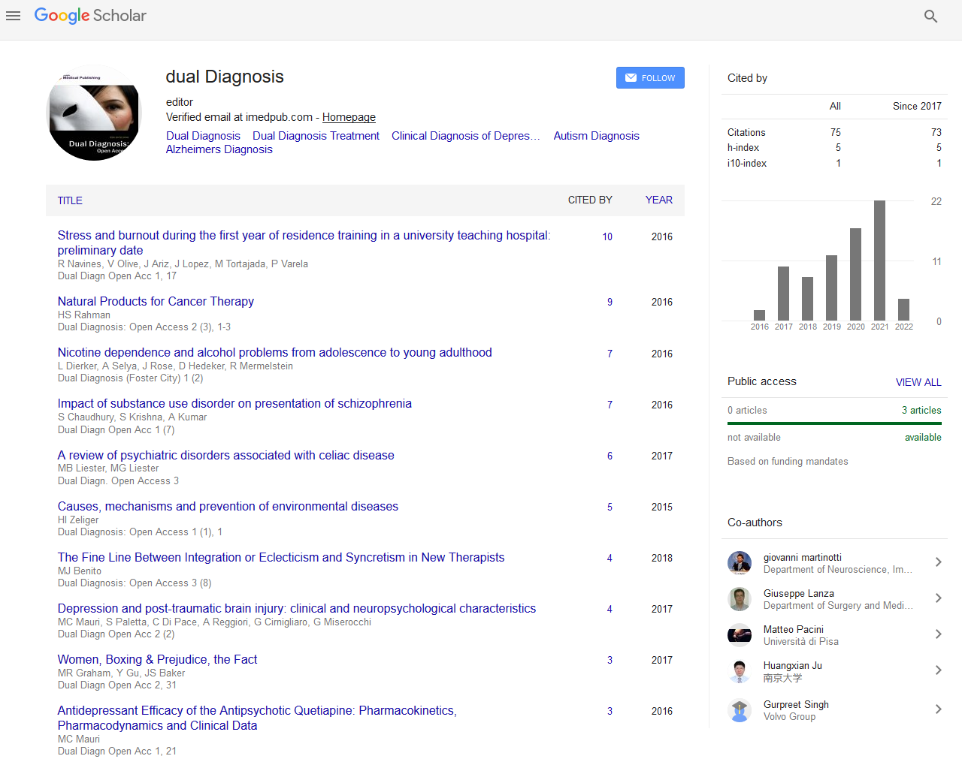Expand giovanni martinotti co-author chevron

point(938,562)
